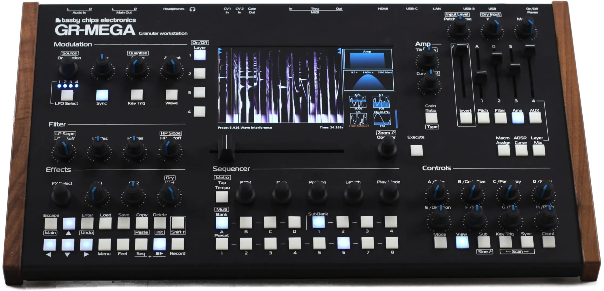Hit the Record button

click(178, 244)
